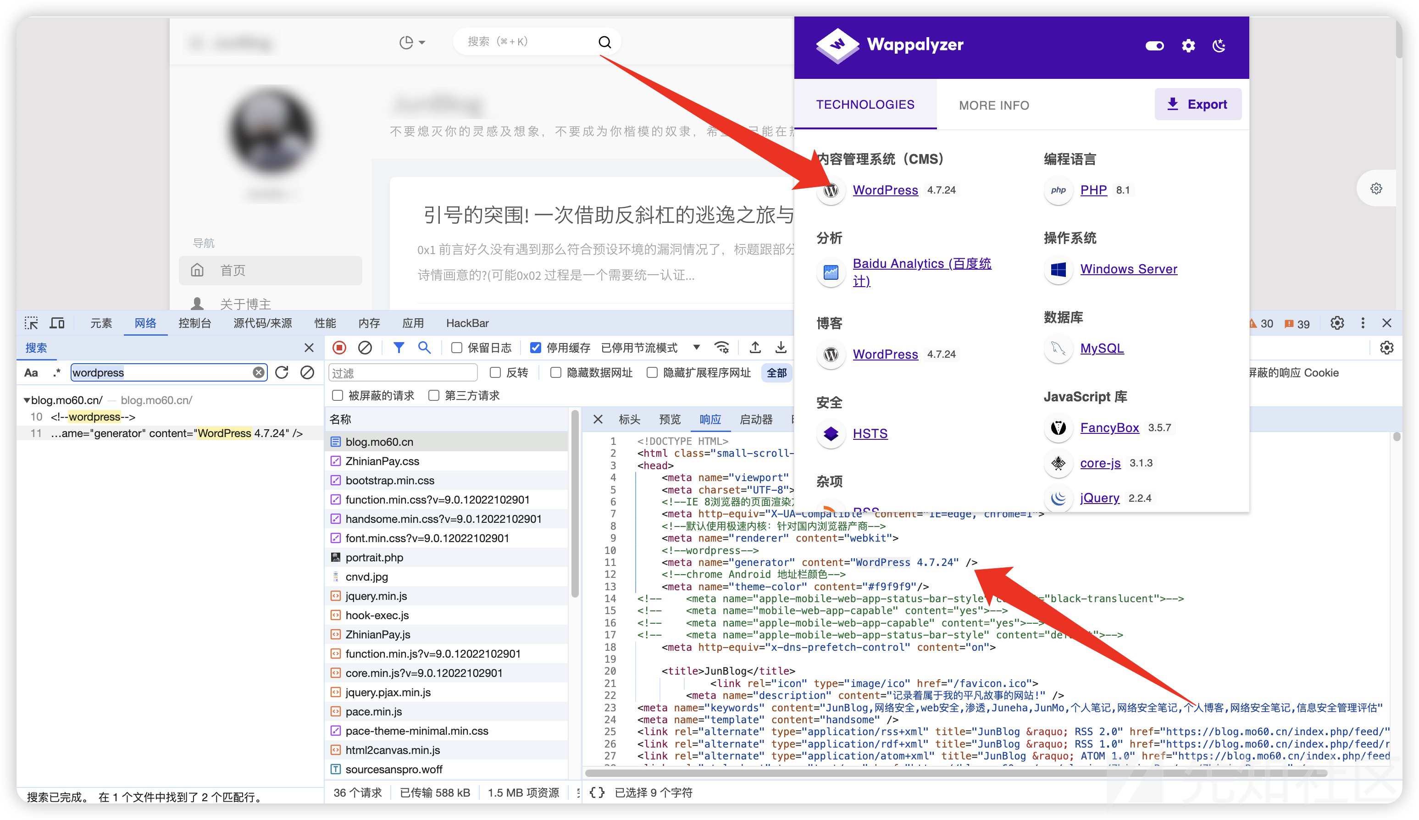Screen dimensions: 1419x820
Task: Open the 首页 navigation item
Action: tap(270, 270)
